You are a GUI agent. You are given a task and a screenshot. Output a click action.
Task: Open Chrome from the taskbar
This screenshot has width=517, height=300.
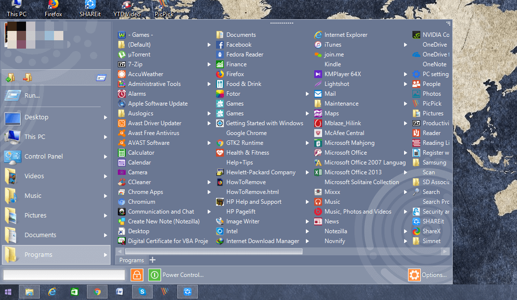click(x=97, y=292)
